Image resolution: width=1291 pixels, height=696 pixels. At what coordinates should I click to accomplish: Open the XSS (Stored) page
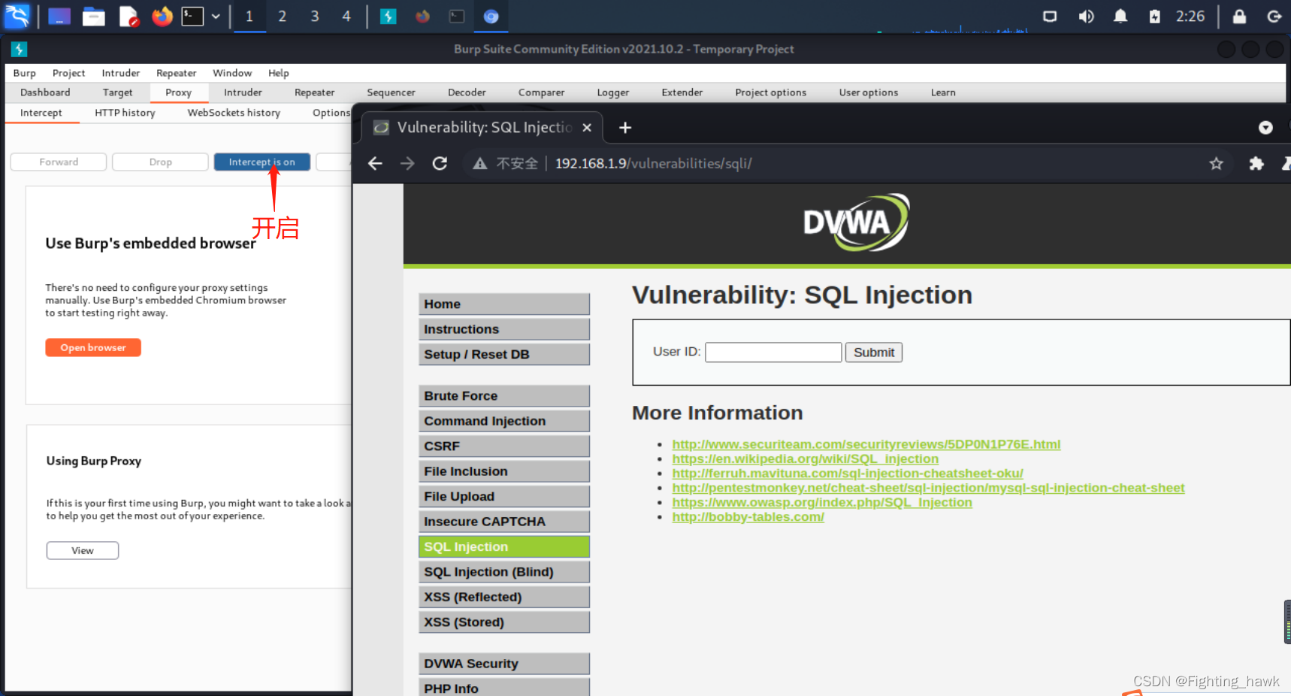[x=504, y=622]
